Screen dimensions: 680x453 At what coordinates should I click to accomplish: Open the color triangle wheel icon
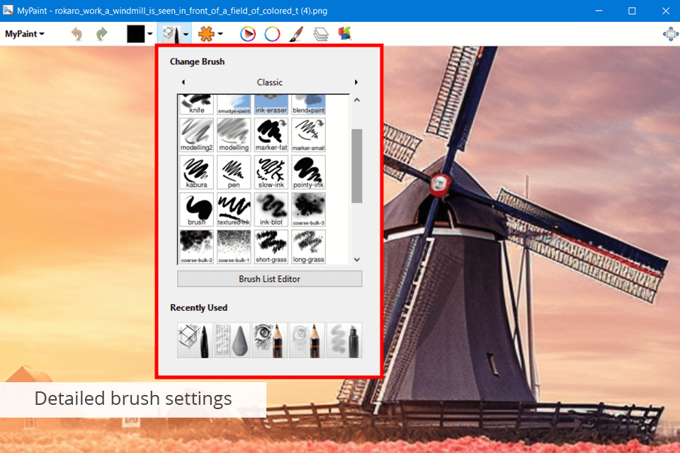pos(248,34)
